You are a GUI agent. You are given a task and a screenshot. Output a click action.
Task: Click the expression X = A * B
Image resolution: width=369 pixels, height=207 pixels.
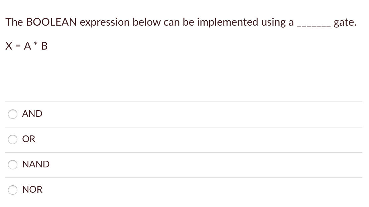tap(26, 46)
